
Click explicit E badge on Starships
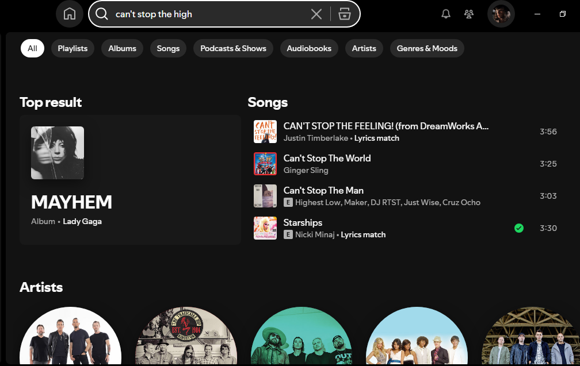pyautogui.click(x=288, y=234)
